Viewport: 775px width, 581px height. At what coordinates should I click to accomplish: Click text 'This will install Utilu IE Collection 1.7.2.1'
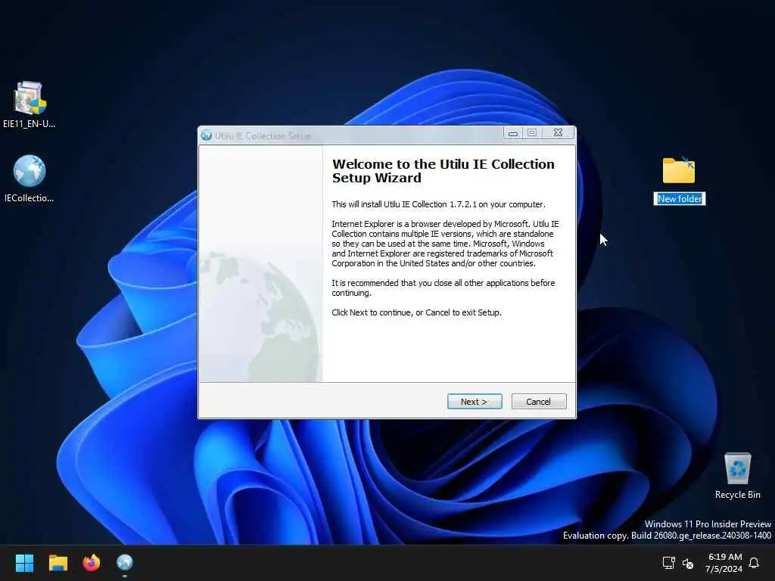[404, 204]
